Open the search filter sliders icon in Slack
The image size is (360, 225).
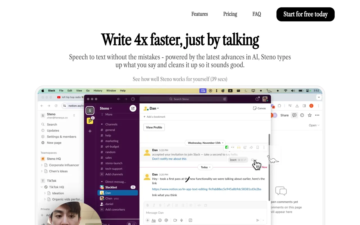coord(224,99)
